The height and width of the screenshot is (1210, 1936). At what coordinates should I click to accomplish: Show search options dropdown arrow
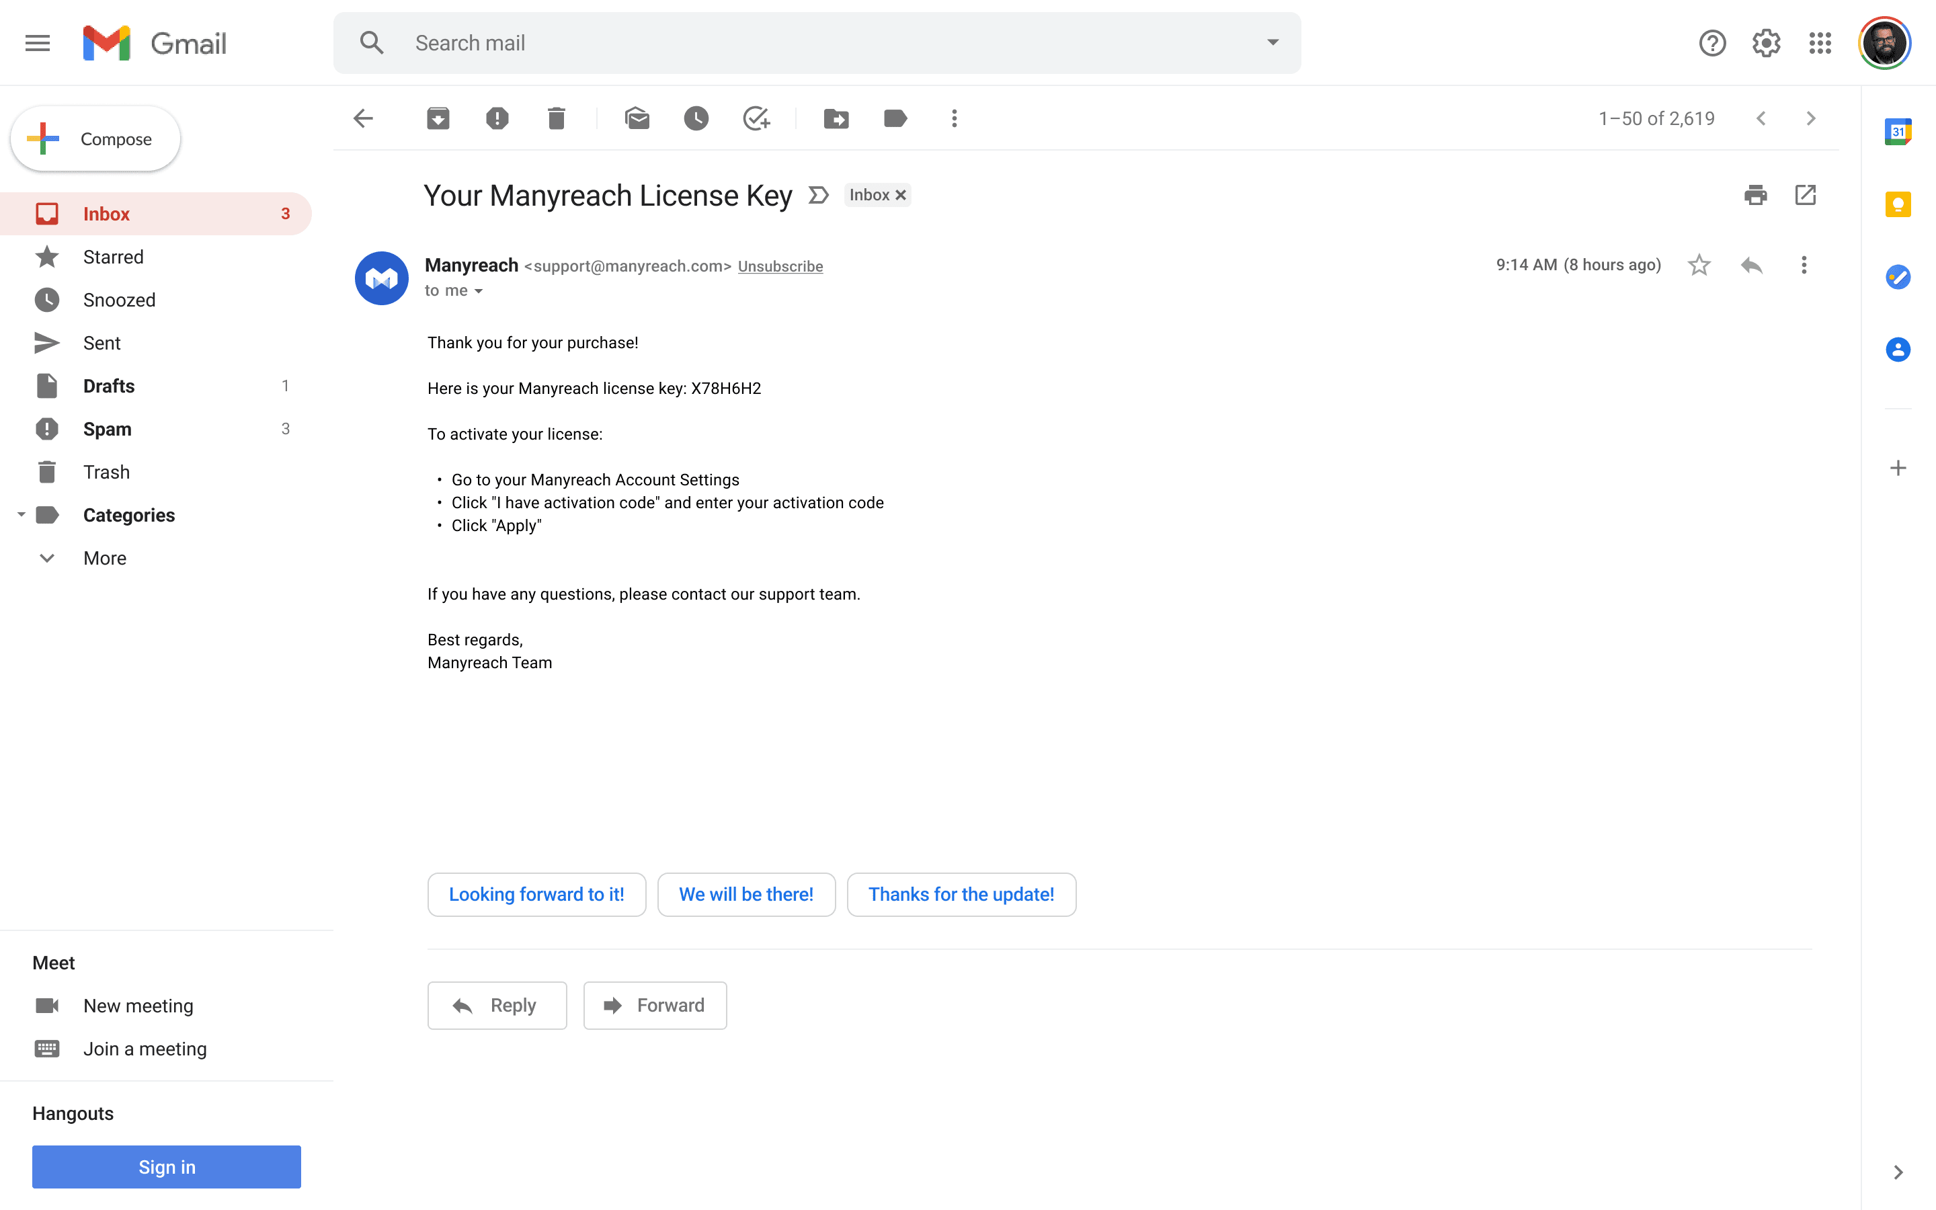1272,42
